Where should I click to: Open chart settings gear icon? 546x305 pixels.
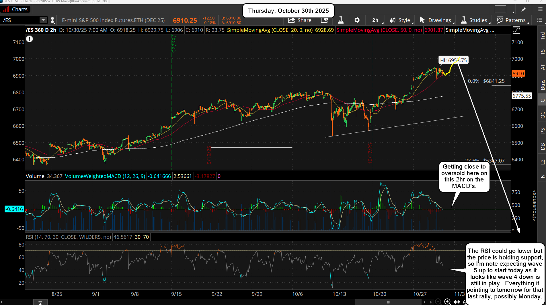click(x=357, y=20)
